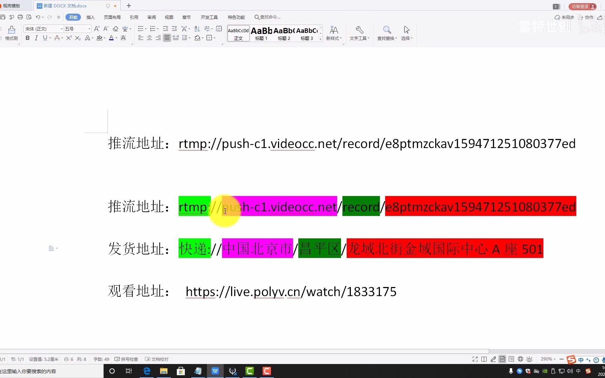The height and width of the screenshot is (378, 605).
Task: Apply the 标题 2 heading style
Action: click(x=284, y=34)
